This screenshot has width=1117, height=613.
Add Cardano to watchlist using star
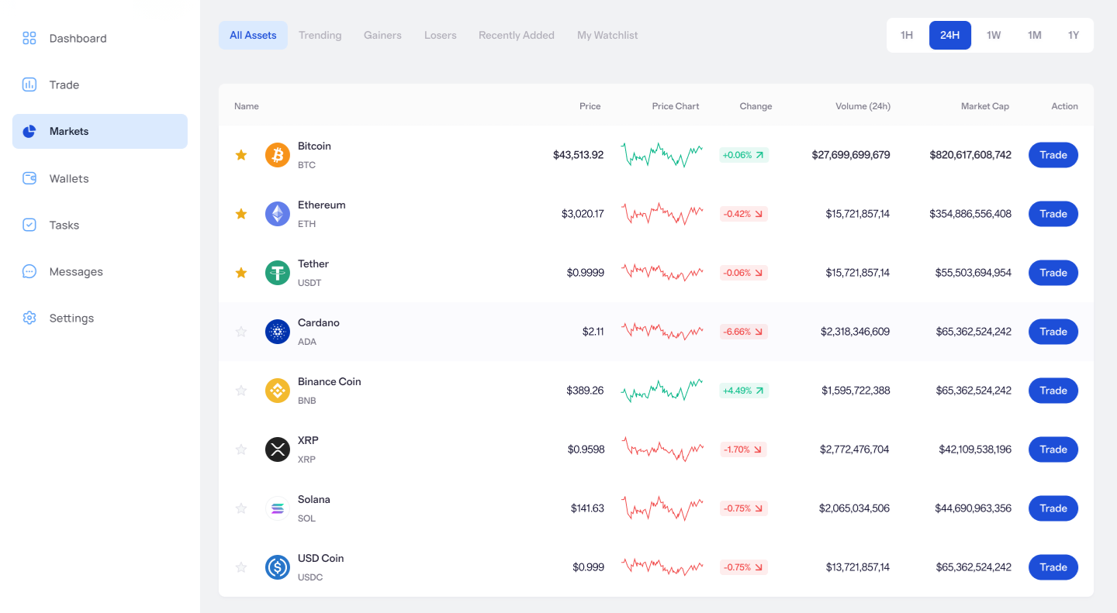[x=241, y=332]
